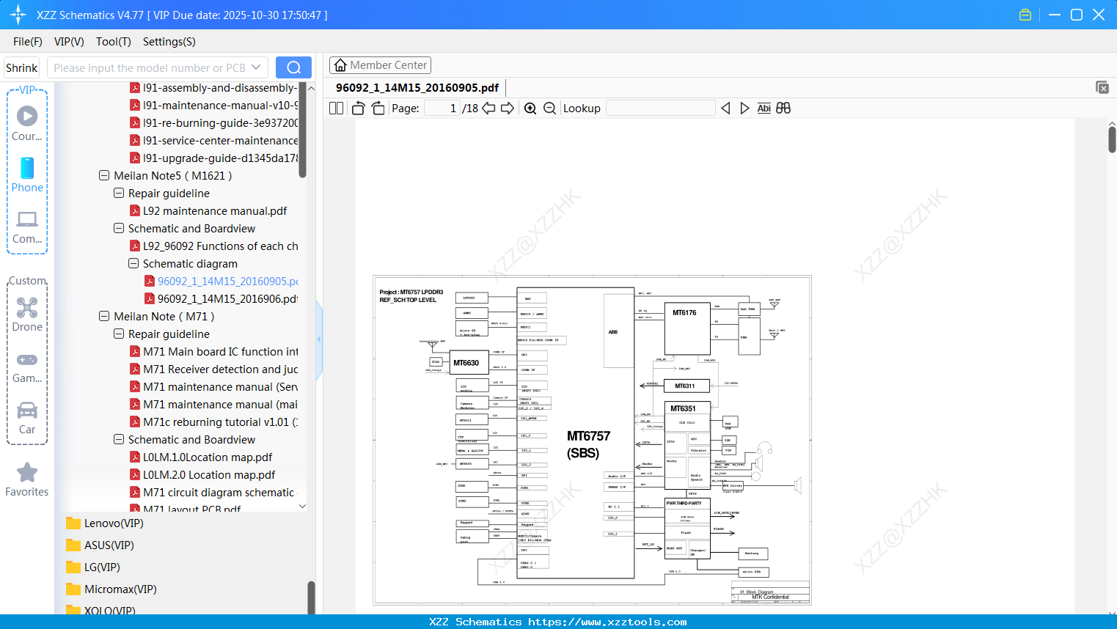Screen dimensions: 1117x629
Task: Select the Drone sidebar category
Action: coord(27,314)
